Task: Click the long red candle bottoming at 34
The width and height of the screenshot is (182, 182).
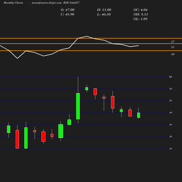Action: click(17, 139)
